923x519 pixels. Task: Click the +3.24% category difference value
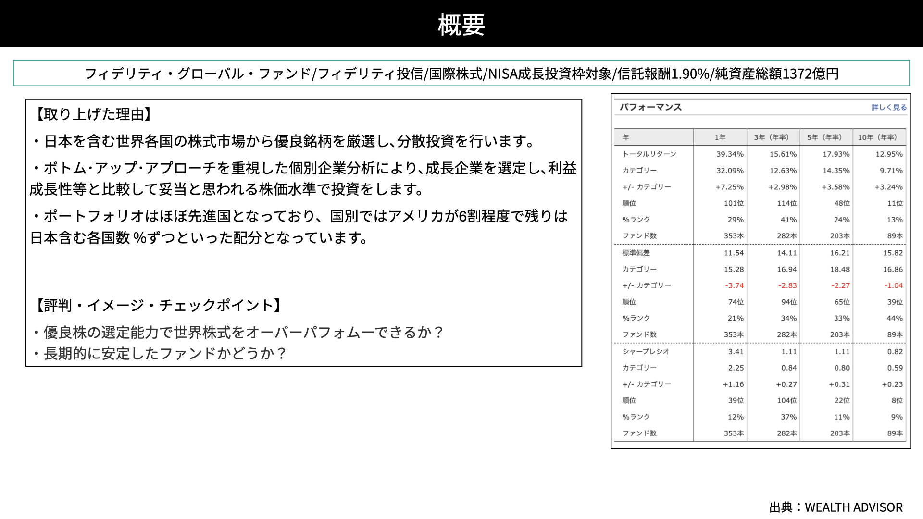(888, 187)
